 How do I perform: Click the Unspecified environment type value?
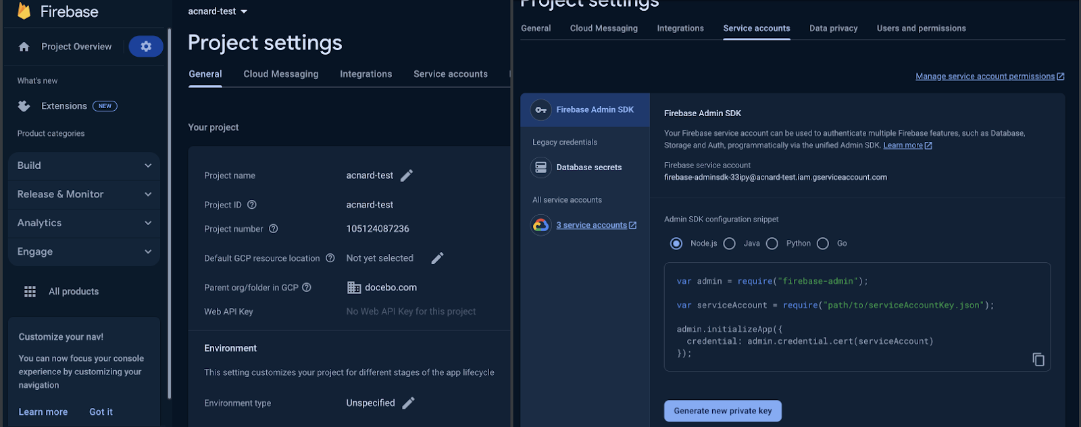[x=370, y=403]
